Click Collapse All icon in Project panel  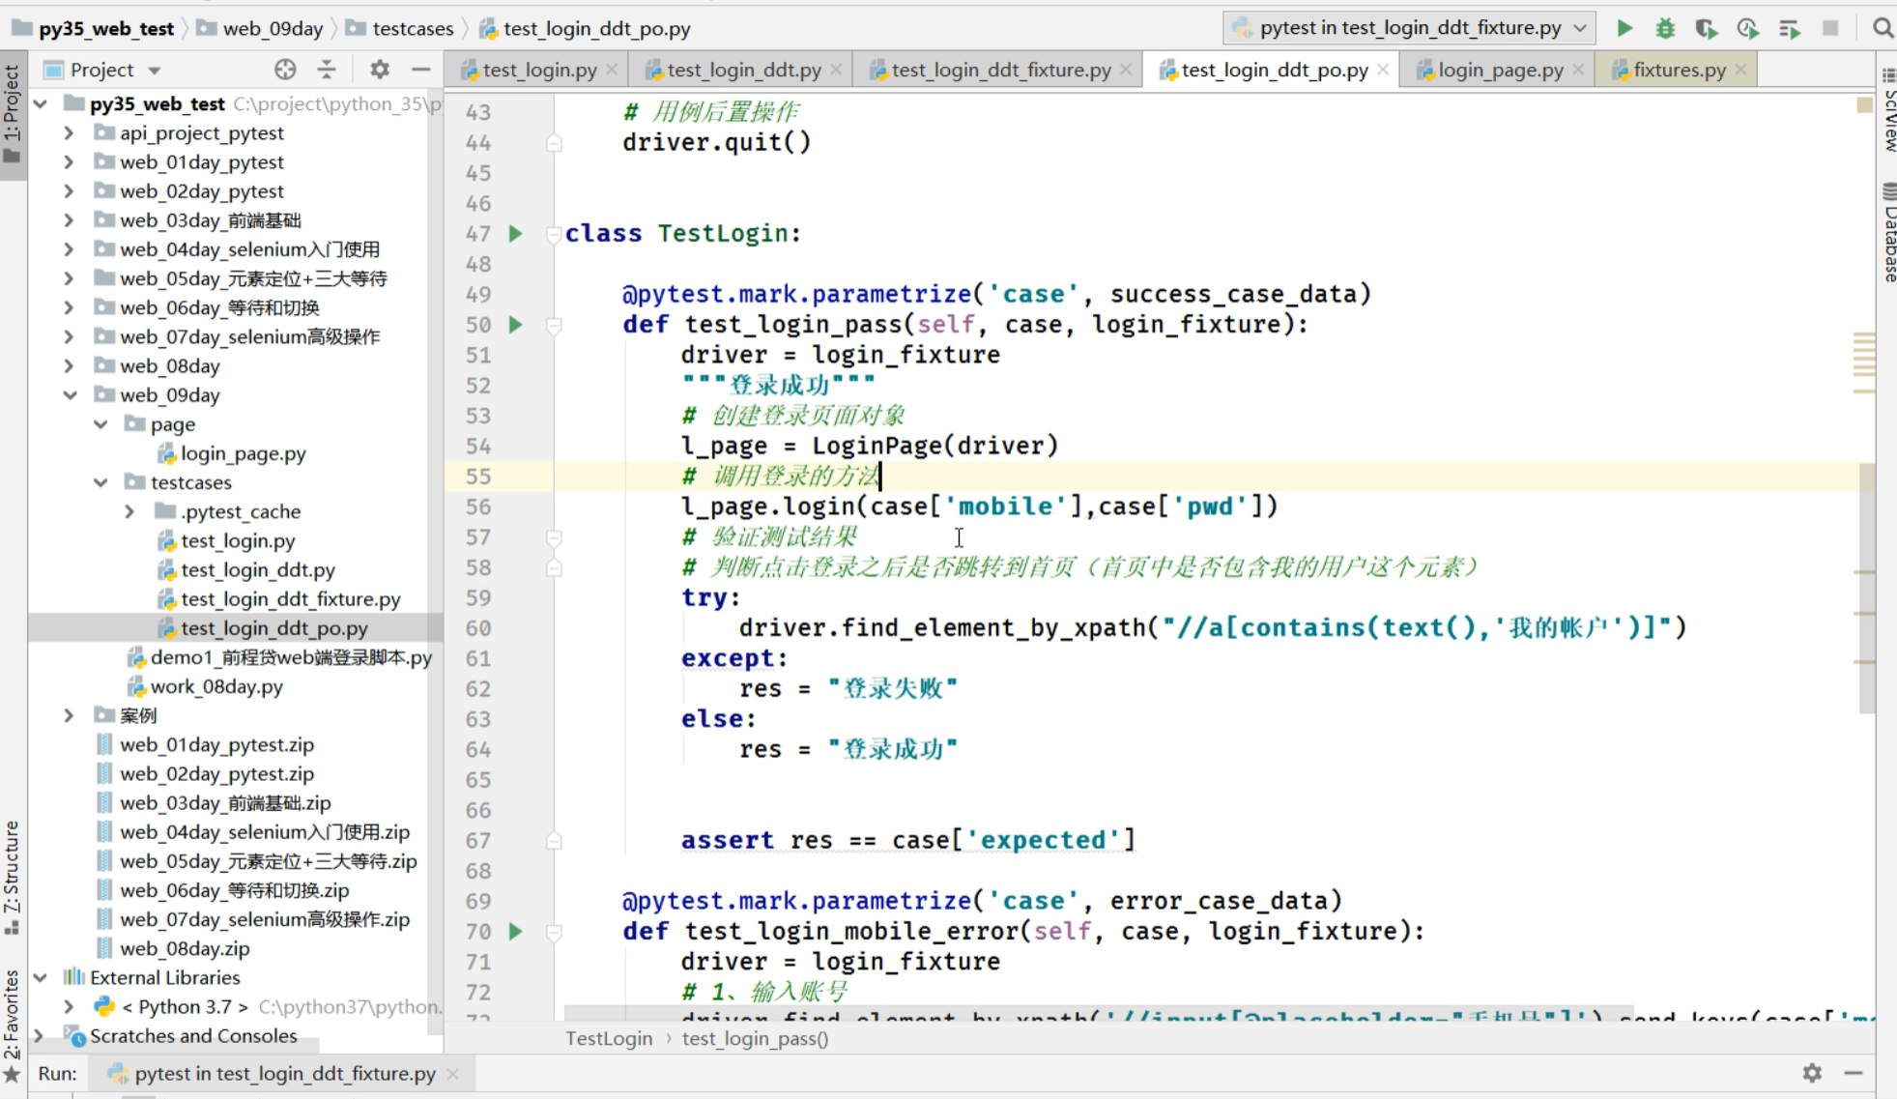(327, 70)
